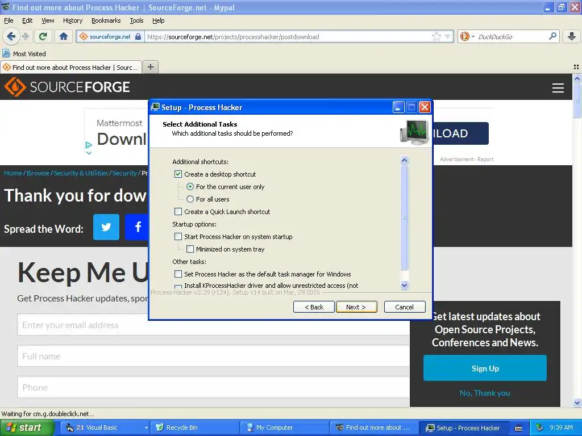The width and height of the screenshot is (582, 436).
Task: Toggle Create a desktop shortcut checkbox
Action: click(x=178, y=174)
